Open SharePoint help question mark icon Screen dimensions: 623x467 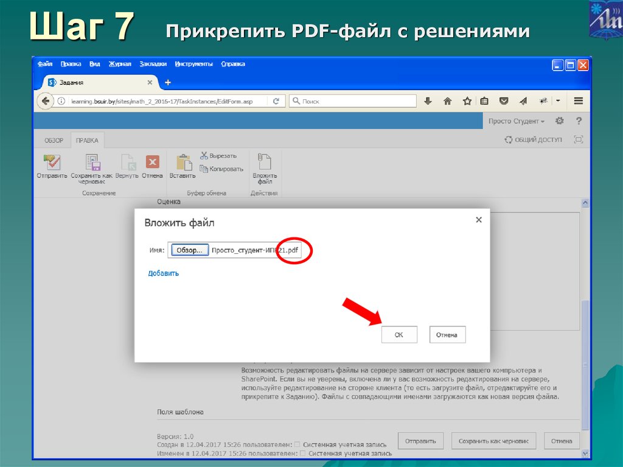pyautogui.click(x=579, y=121)
